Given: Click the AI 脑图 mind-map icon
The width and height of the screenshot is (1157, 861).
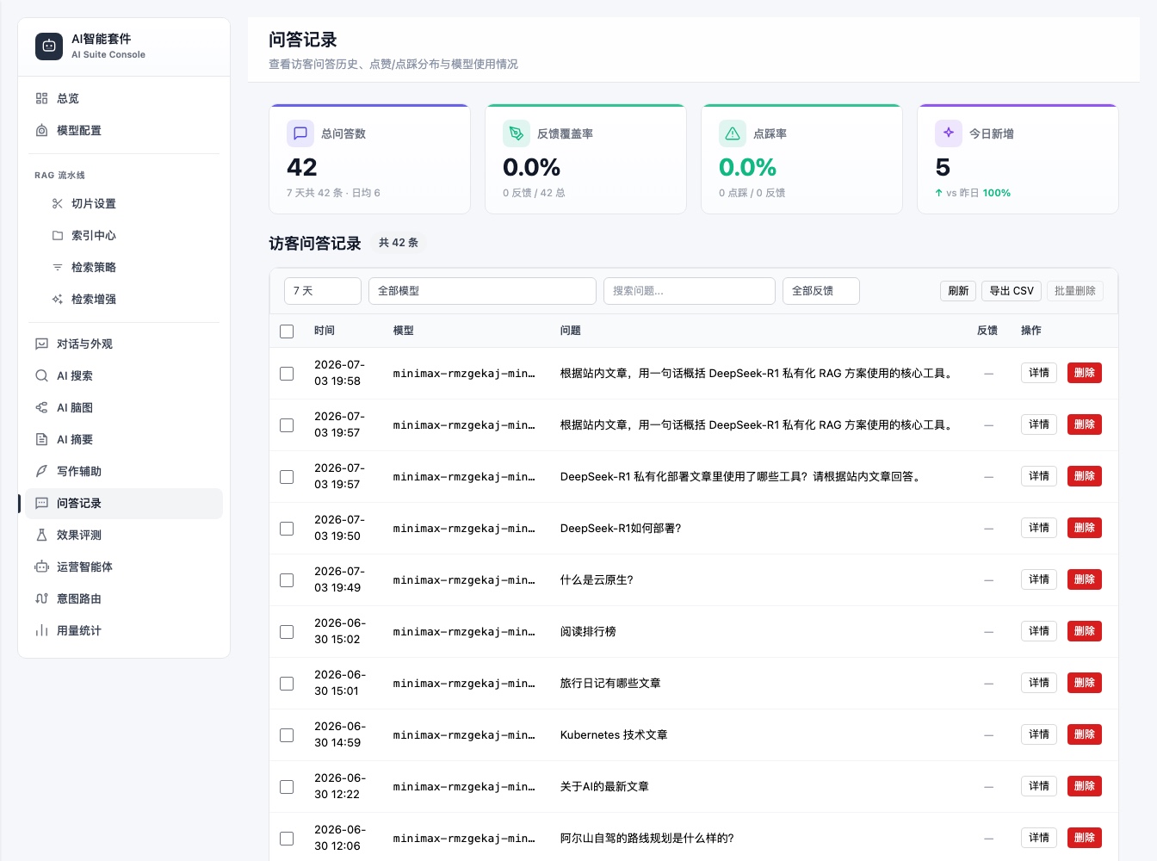Looking at the screenshot, I should (x=41, y=407).
